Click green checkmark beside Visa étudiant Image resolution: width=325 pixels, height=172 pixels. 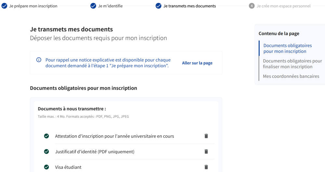46,167
